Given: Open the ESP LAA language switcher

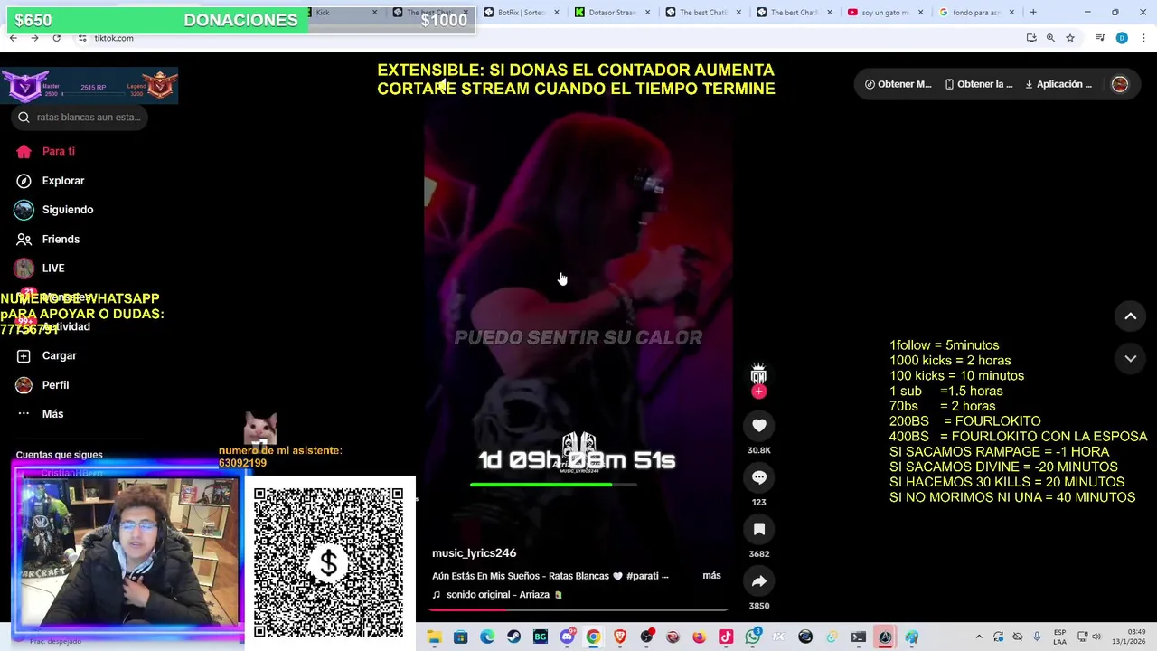Looking at the screenshot, I should point(1059,637).
